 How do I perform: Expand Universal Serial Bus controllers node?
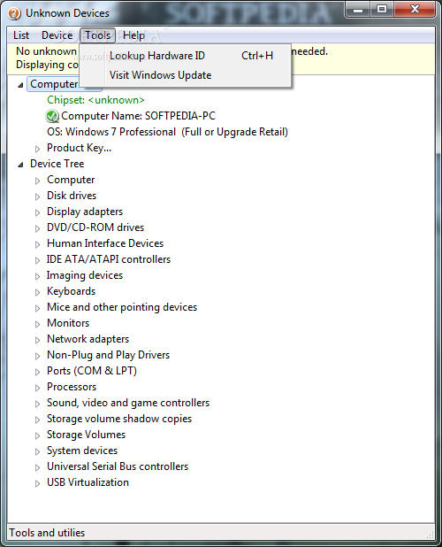click(x=38, y=467)
